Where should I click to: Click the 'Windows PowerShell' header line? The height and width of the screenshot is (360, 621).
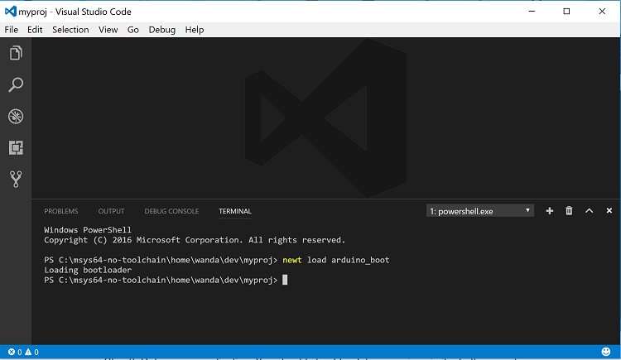pyautogui.click(x=88, y=230)
